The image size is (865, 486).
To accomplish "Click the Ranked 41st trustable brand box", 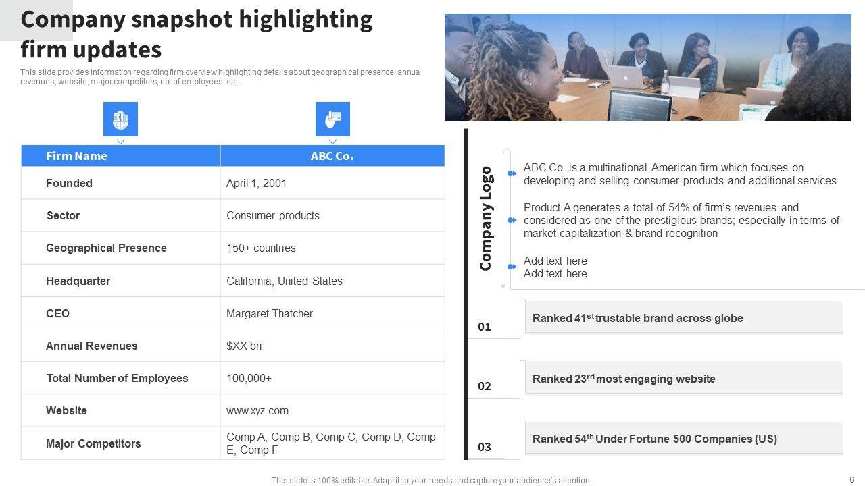I will tap(683, 318).
